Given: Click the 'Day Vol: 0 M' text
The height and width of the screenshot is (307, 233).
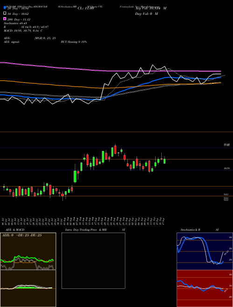Looking at the screenshot, I should (146, 14).
